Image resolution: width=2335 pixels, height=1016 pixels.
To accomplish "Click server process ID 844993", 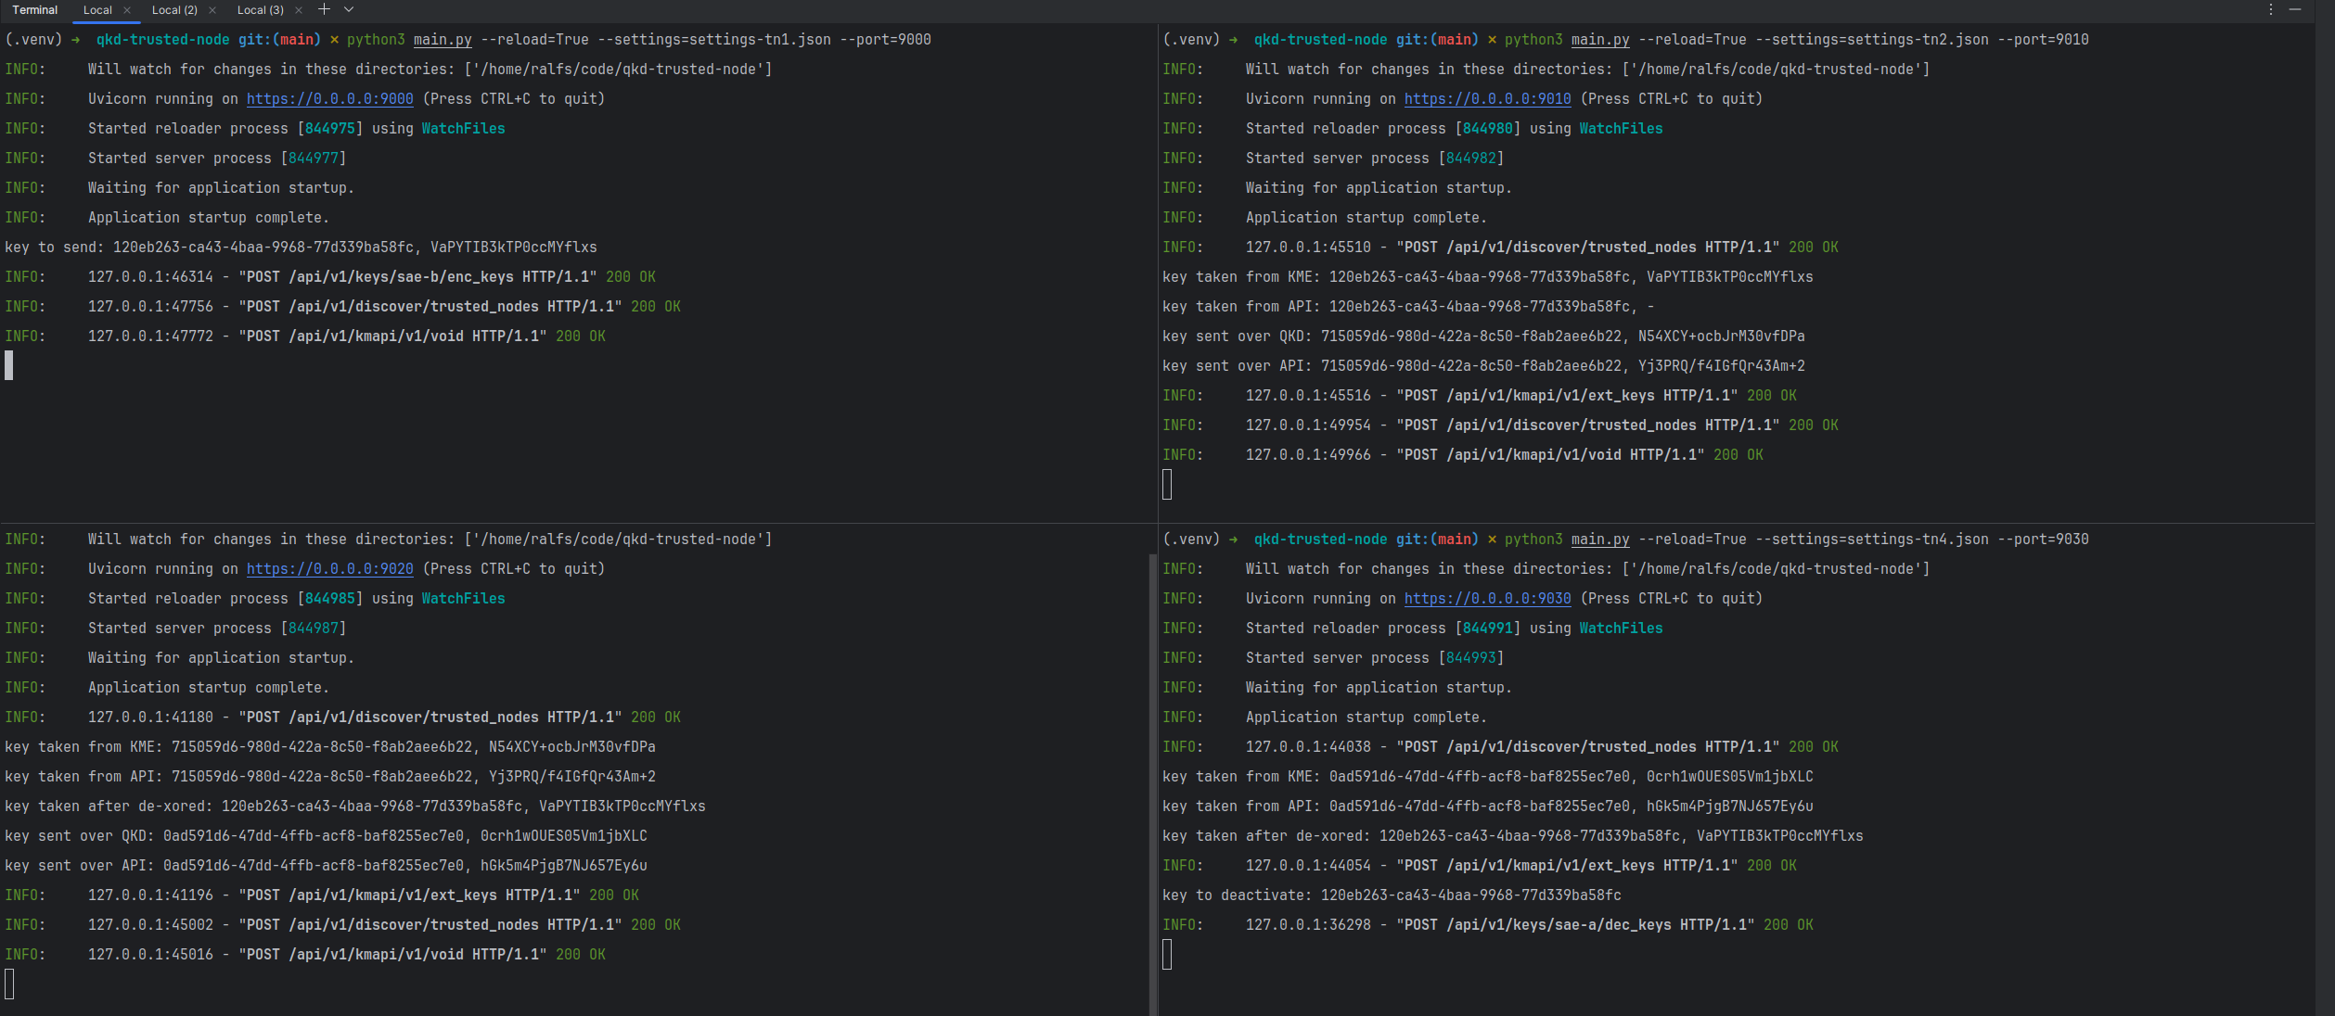I will pos(1471,658).
